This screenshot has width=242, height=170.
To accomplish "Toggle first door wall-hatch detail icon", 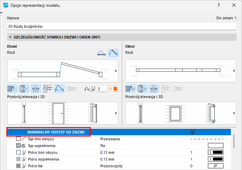I will tap(12, 89).
